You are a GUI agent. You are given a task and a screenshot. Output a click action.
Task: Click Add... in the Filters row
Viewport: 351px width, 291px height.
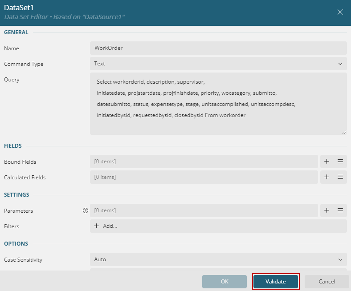pyautogui.click(x=106, y=226)
